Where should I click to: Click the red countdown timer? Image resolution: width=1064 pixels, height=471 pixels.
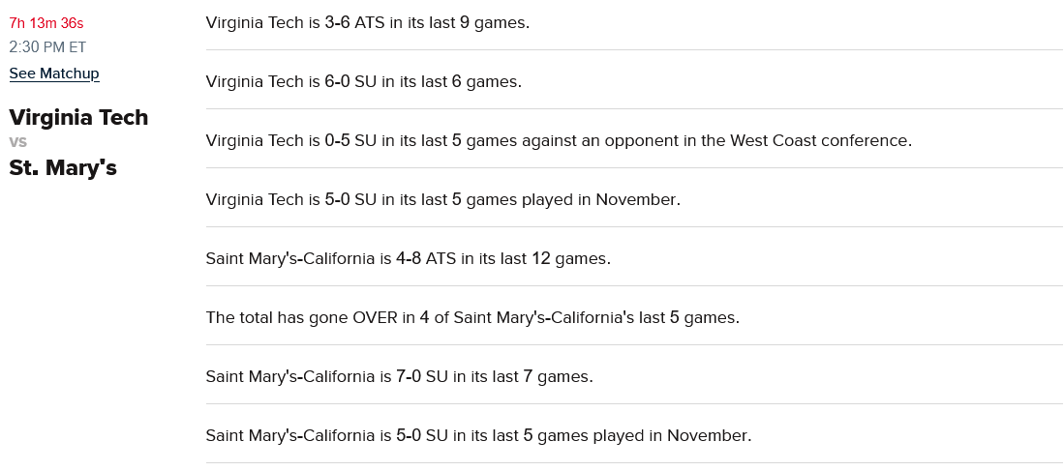(46, 23)
